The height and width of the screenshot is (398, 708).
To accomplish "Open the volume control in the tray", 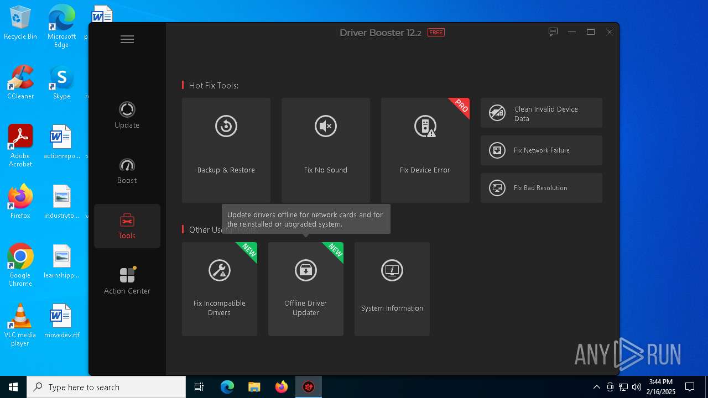I will coord(637,387).
